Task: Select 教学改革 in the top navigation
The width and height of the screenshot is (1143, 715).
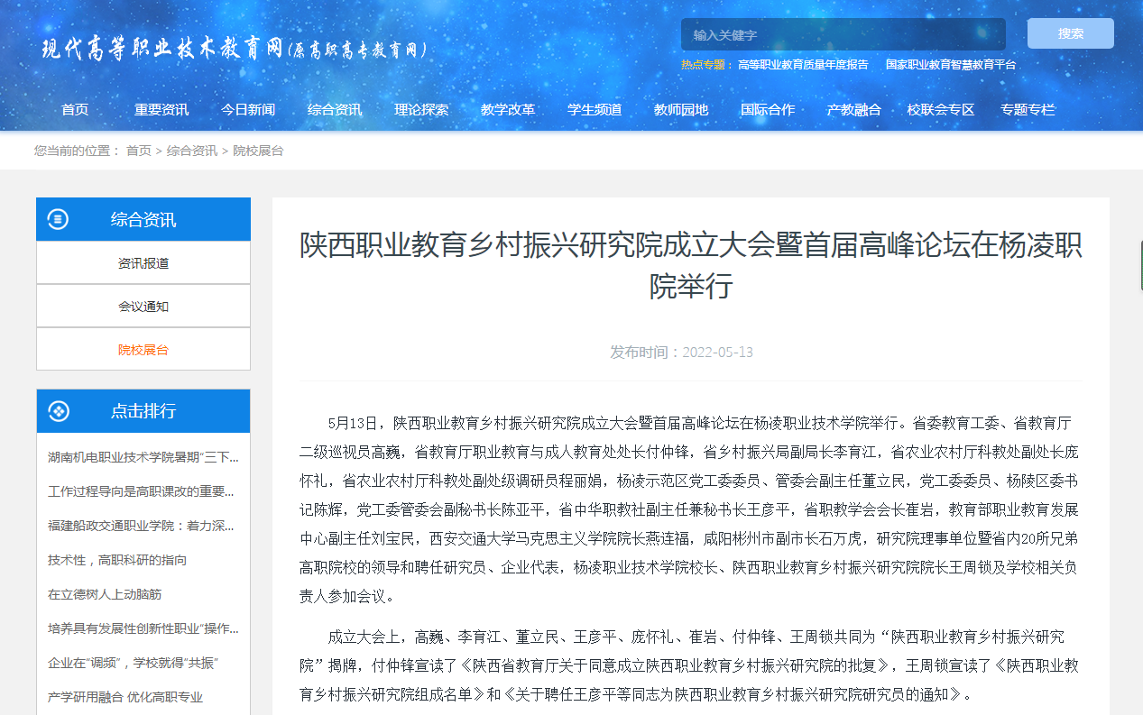Action: 508,109
